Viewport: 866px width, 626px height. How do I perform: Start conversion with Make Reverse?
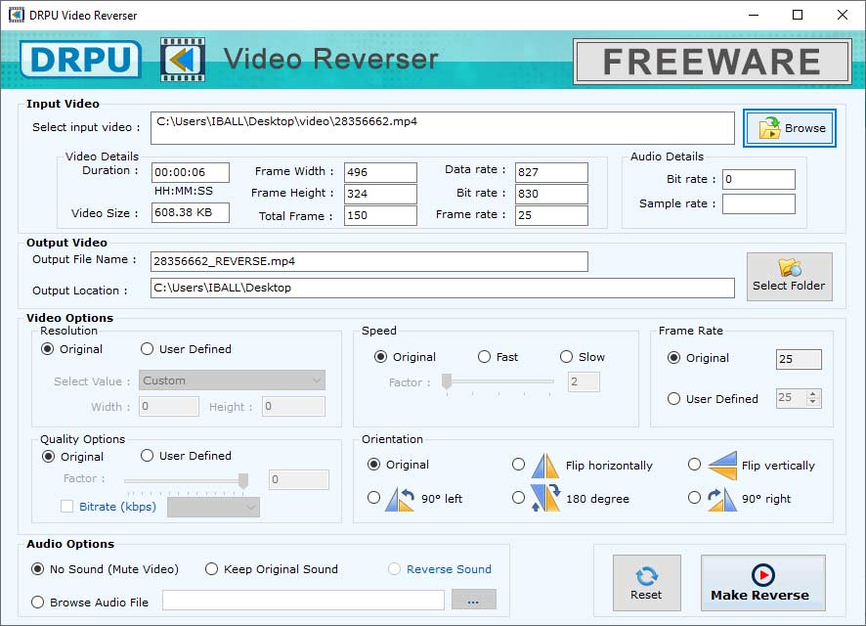pos(762,583)
